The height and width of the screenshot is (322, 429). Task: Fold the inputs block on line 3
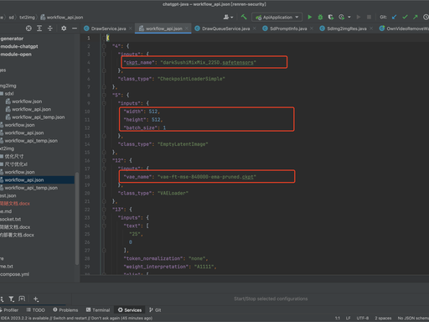pyautogui.click(x=104, y=55)
